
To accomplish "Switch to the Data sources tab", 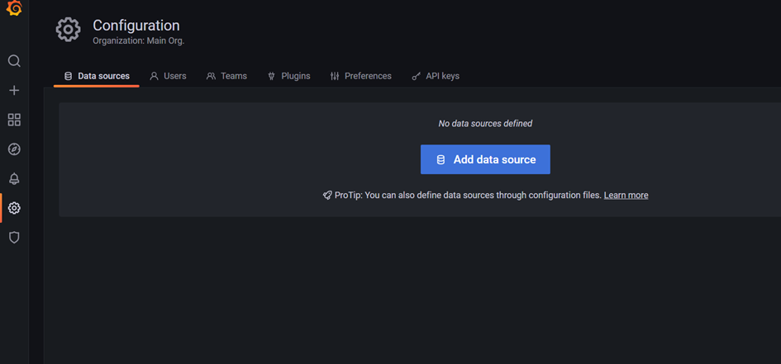I will click(x=97, y=76).
